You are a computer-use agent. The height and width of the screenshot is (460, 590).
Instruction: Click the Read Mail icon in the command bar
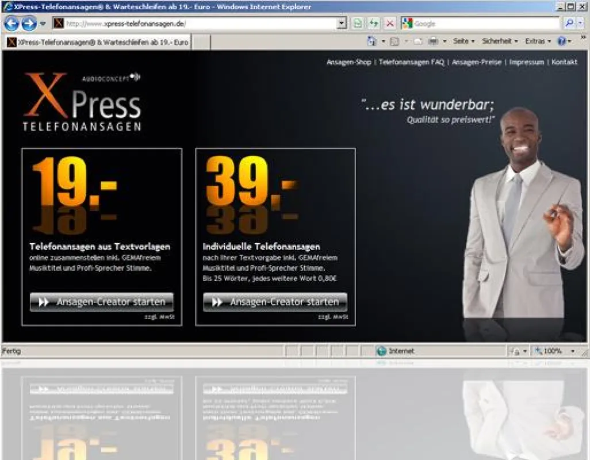(417, 41)
